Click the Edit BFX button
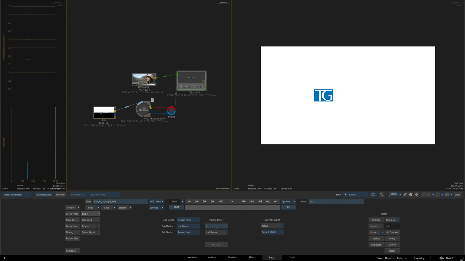465x261 pixels. pos(216,245)
